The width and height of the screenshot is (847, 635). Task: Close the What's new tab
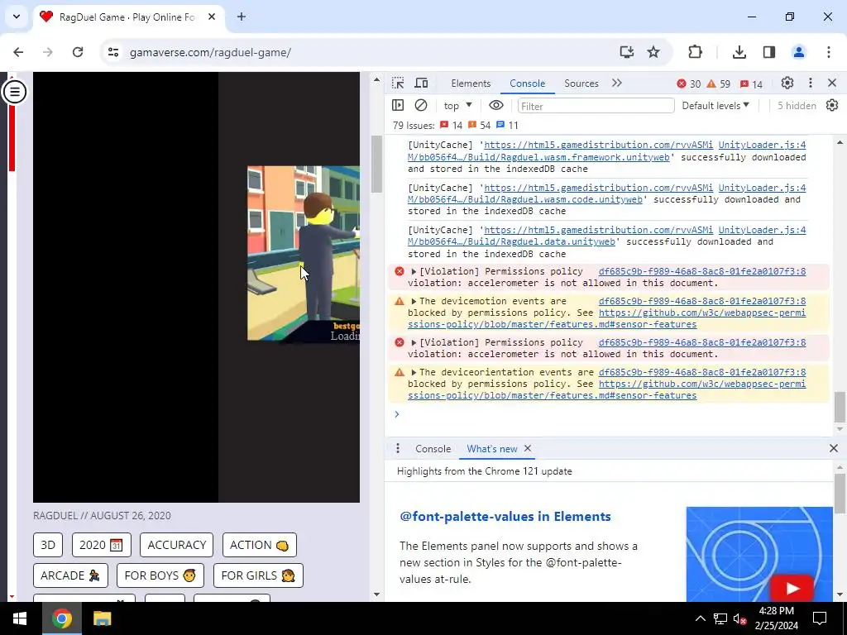[x=528, y=448]
